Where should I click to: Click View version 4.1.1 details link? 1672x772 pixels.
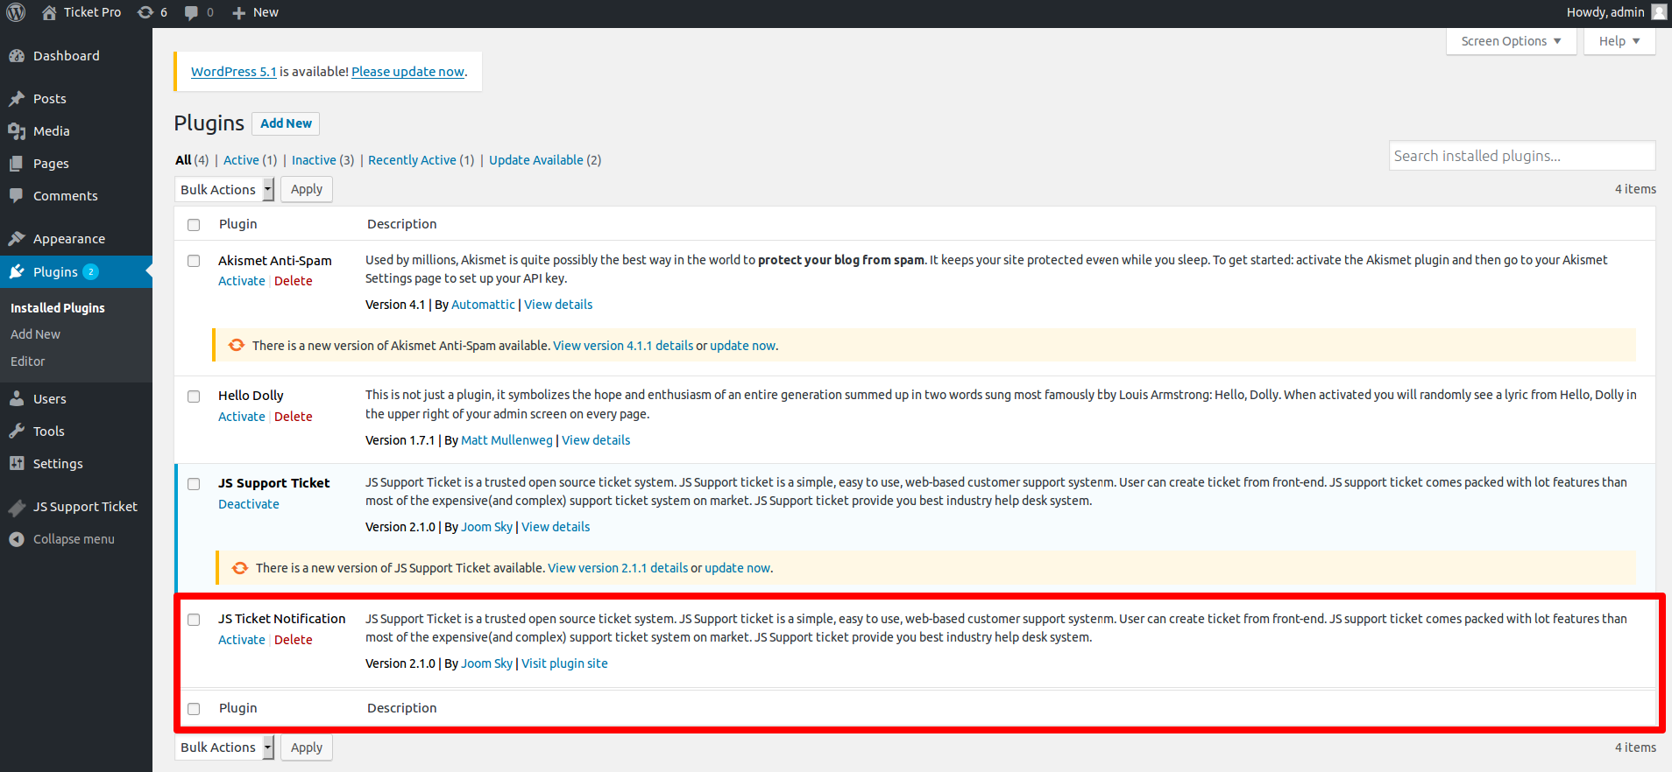click(623, 346)
